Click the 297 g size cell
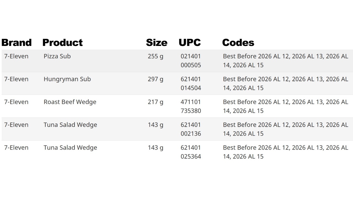This screenshot has width=353, height=198. (156, 79)
